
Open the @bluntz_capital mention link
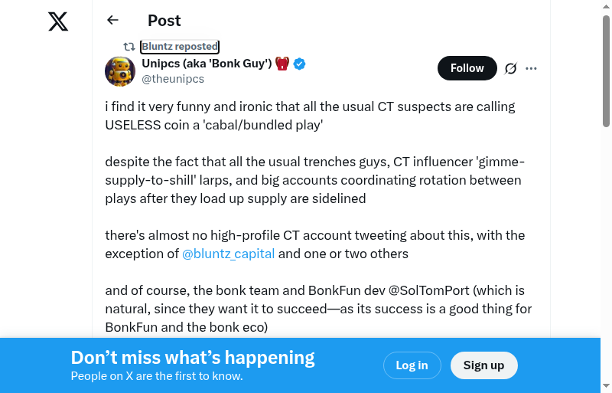pyautogui.click(x=228, y=254)
